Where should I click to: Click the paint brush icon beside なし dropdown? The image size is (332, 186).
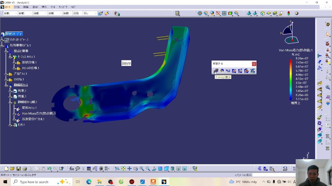100,13
